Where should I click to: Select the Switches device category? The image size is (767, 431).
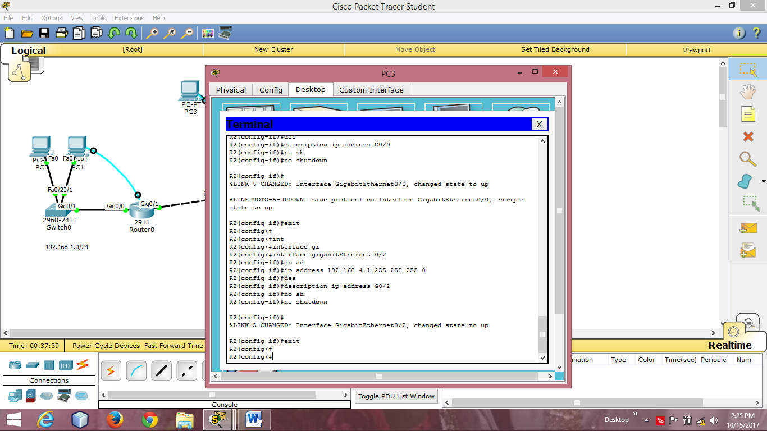click(32, 365)
